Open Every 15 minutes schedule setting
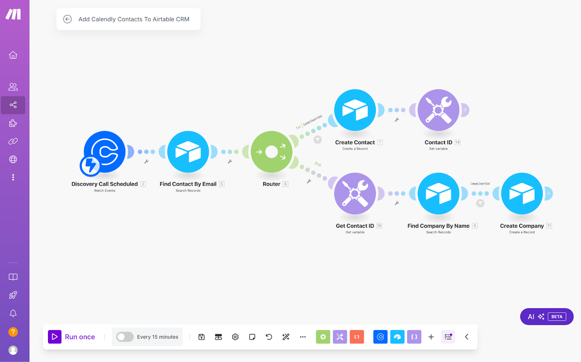Viewport: 581px width, 362px height. coord(158,337)
